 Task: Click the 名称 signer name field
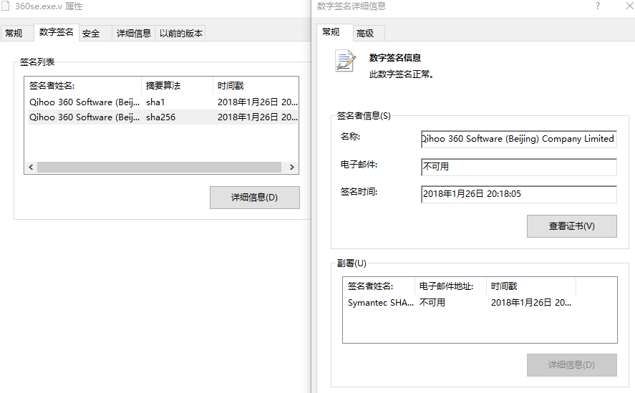(518, 139)
